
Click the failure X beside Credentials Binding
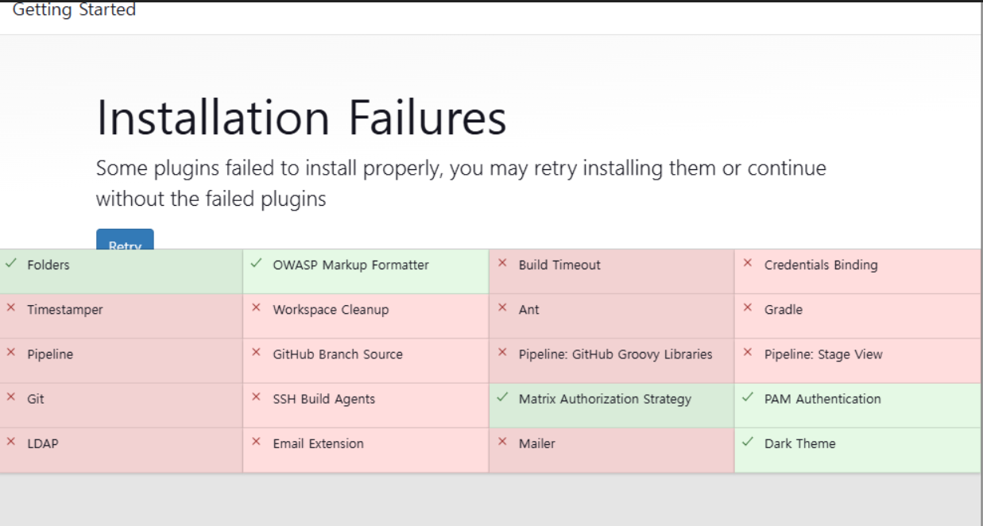(747, 263)
